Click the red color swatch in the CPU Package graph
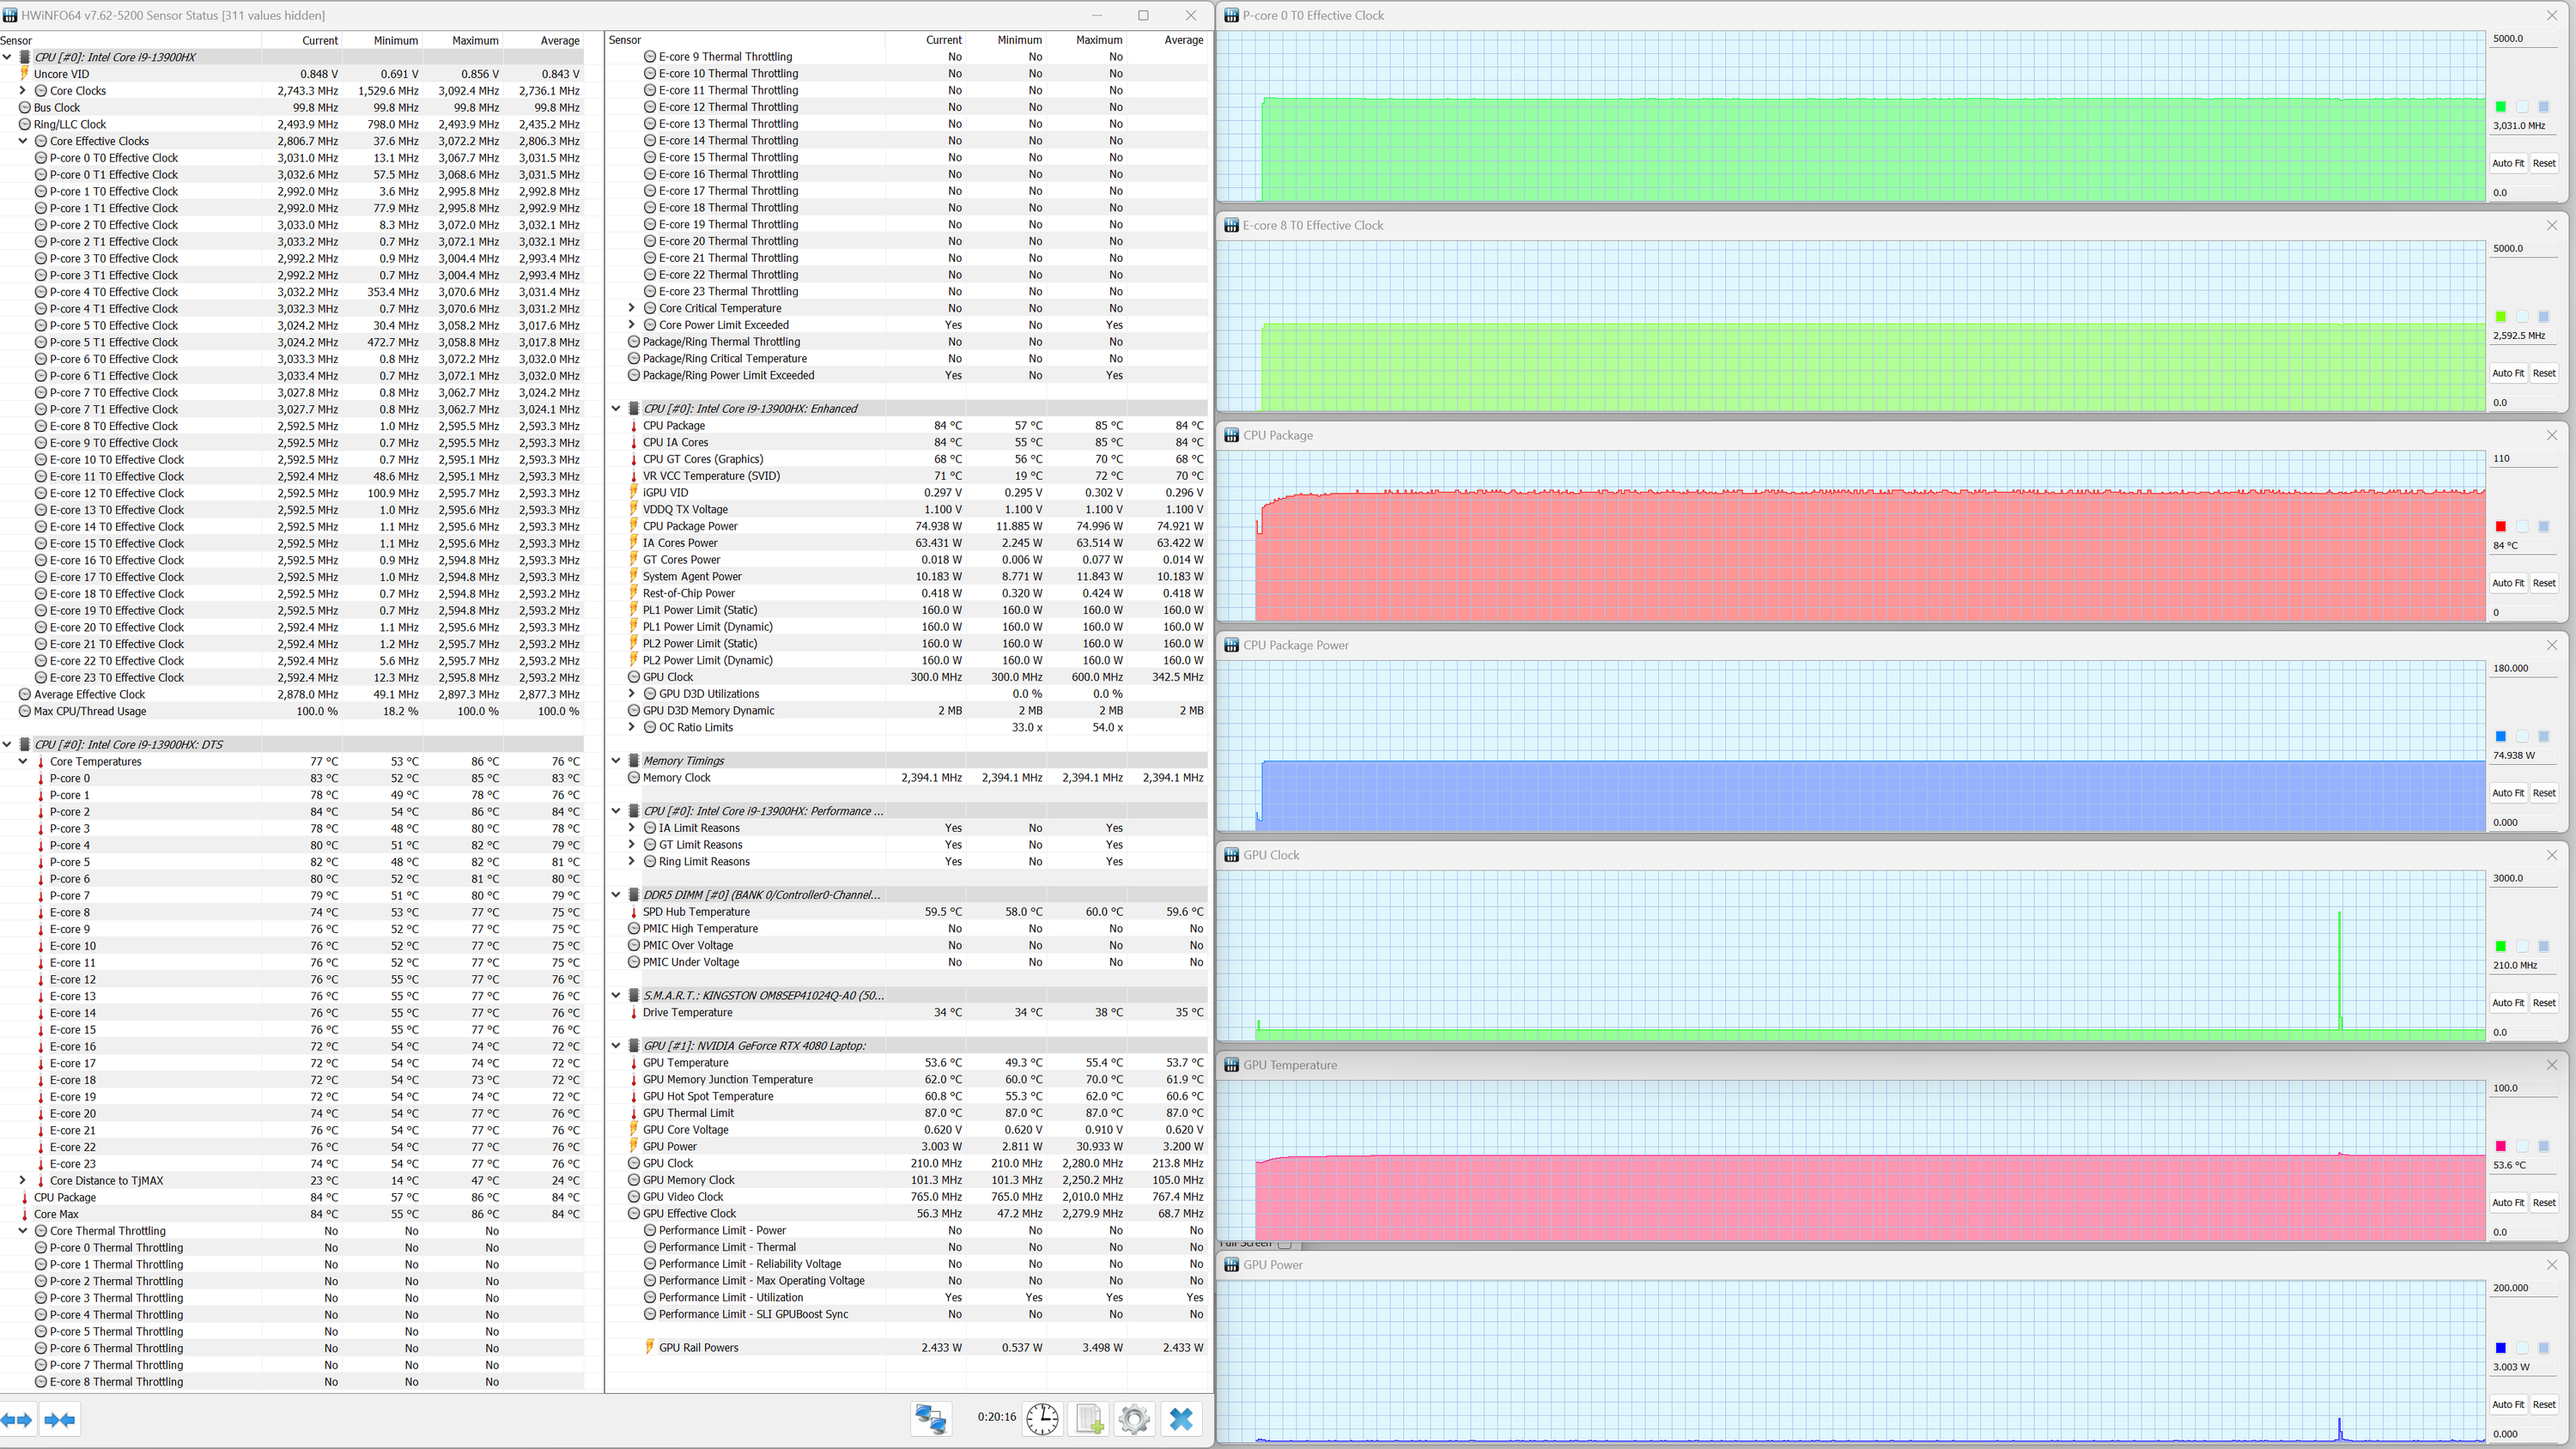The image size is (2576, 1449). tap(2500, 527)
